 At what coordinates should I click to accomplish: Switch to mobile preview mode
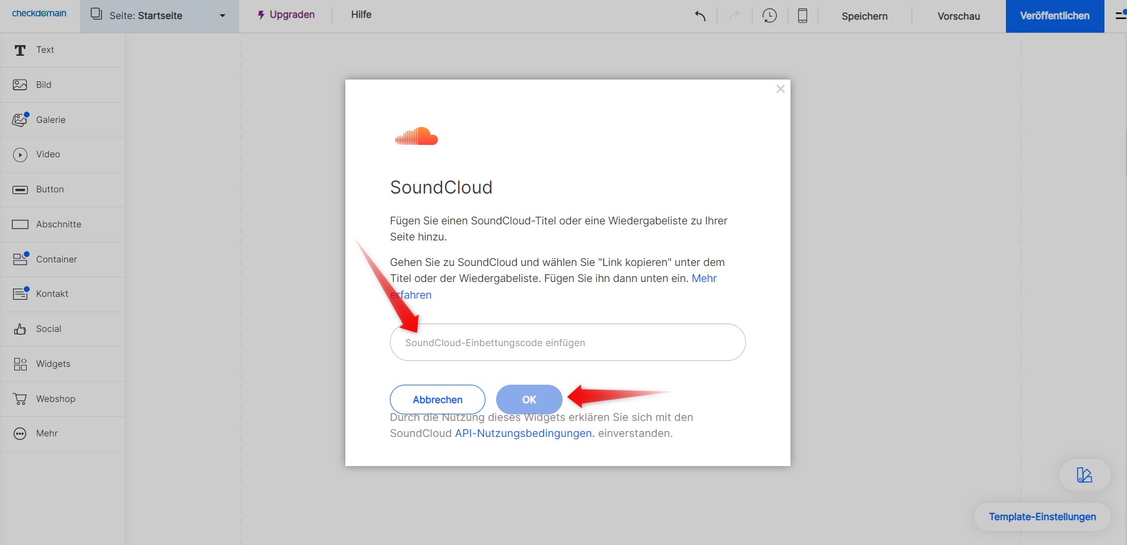pyautogui.click(x=802, y=16)
